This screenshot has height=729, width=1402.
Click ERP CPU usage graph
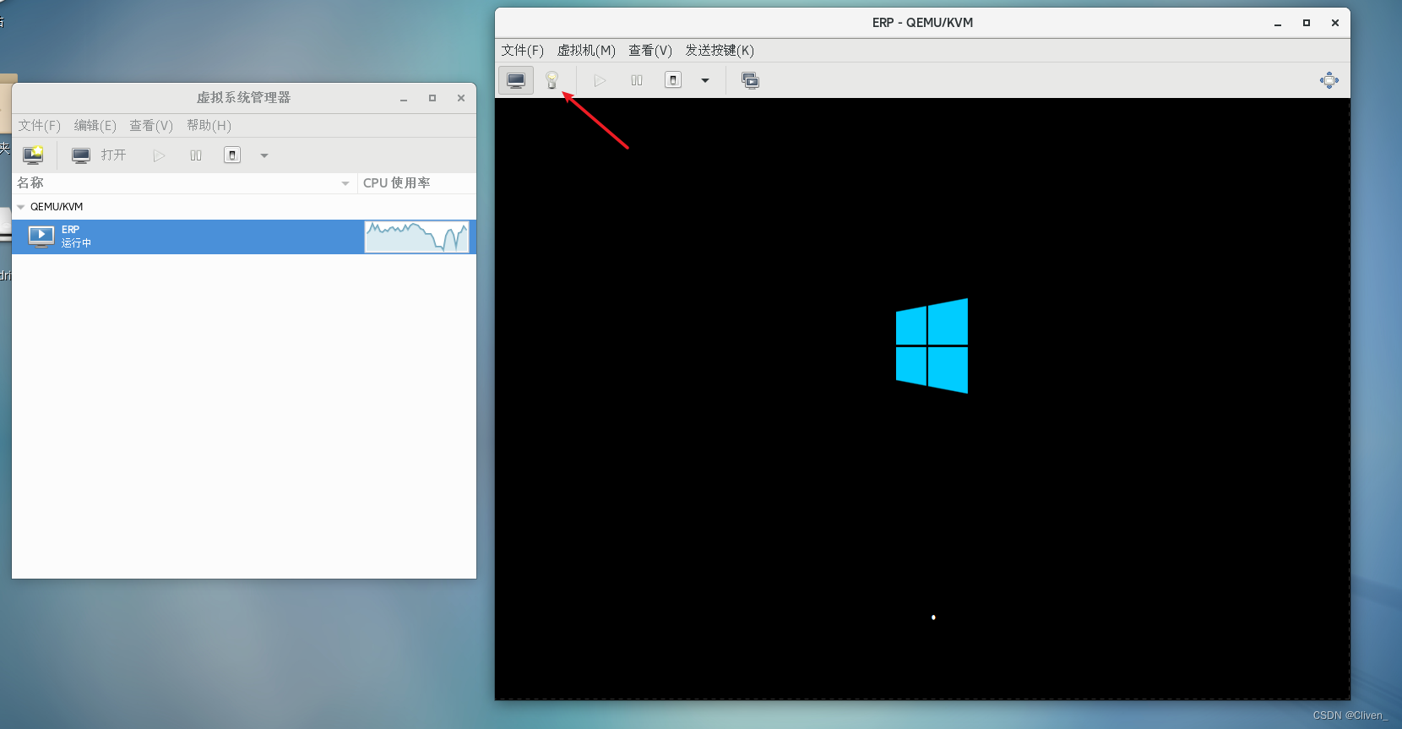416,237
